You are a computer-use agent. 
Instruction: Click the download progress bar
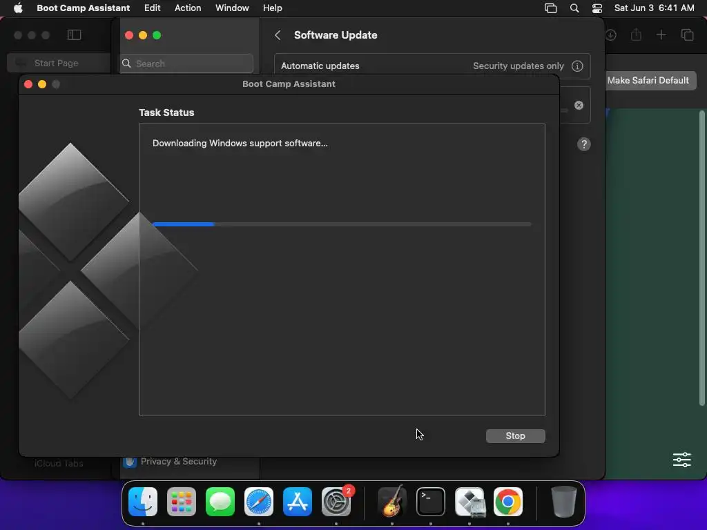(x=342, y=224)
